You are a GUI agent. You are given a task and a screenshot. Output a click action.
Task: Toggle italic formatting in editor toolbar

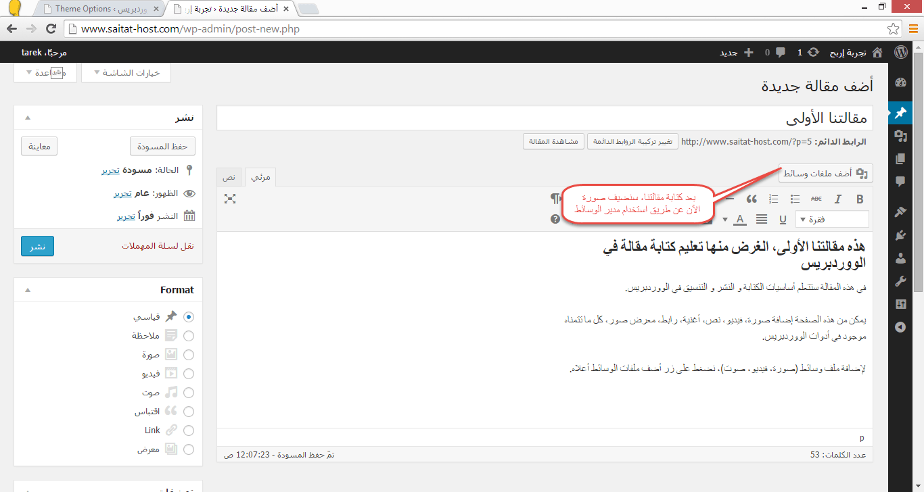coord(837,199)
